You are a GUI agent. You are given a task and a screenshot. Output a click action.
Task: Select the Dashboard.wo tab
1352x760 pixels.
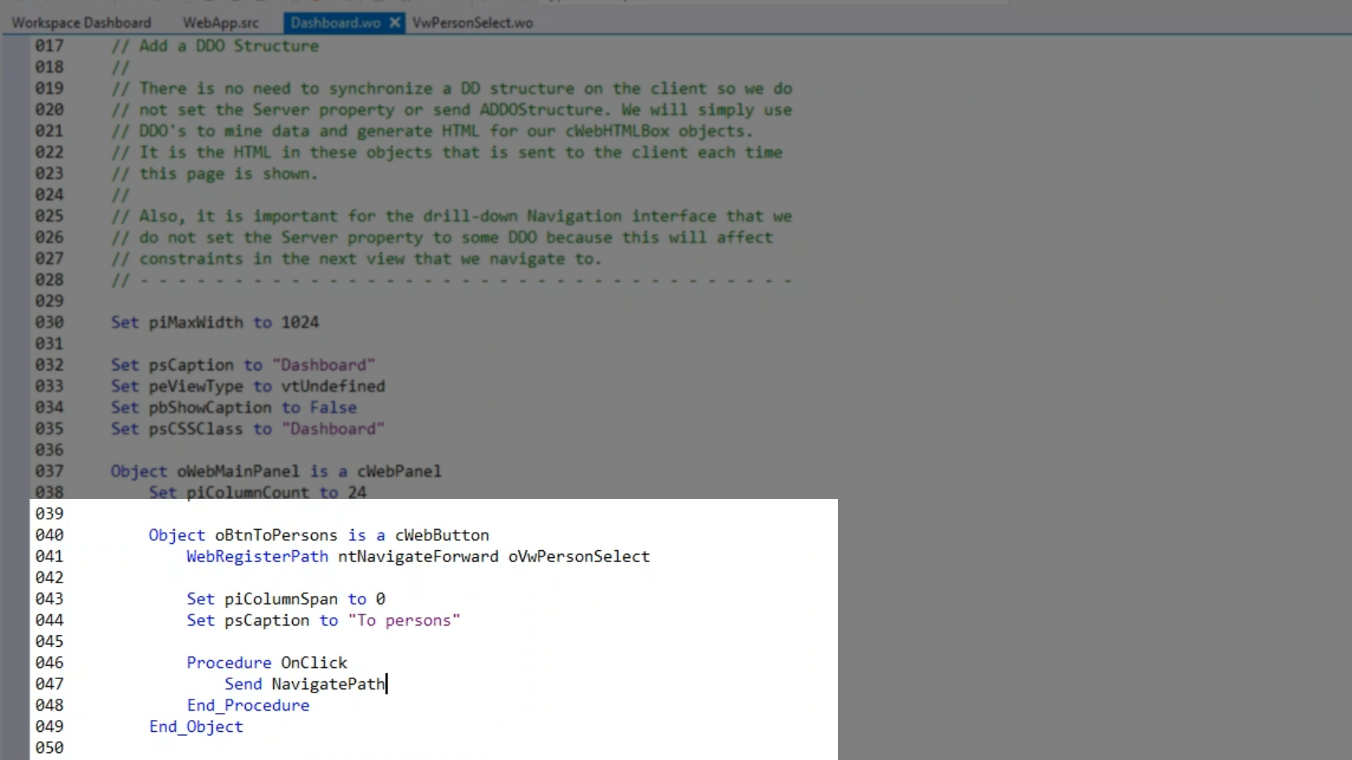pyautogui.click(x=335, y=23)
